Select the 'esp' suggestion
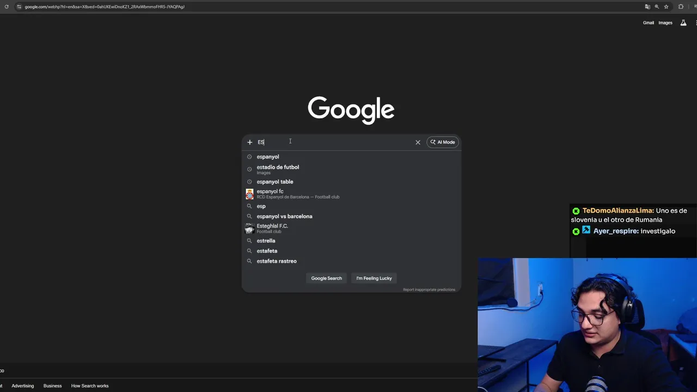This screenshot has height=392, width=697. (351, 206)
